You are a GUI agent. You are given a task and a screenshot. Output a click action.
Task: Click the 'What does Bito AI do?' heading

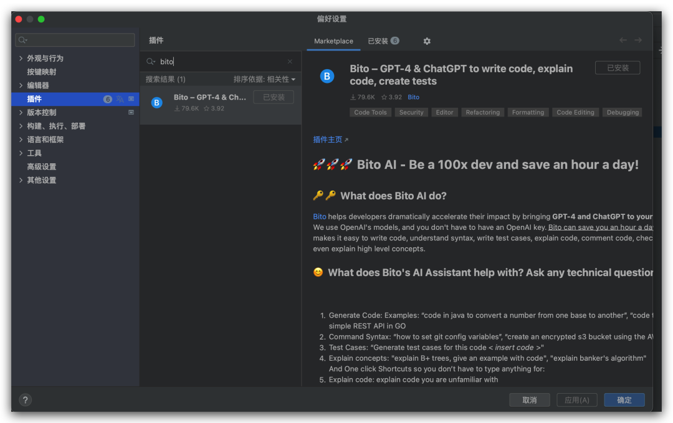[x=393, y=196]
